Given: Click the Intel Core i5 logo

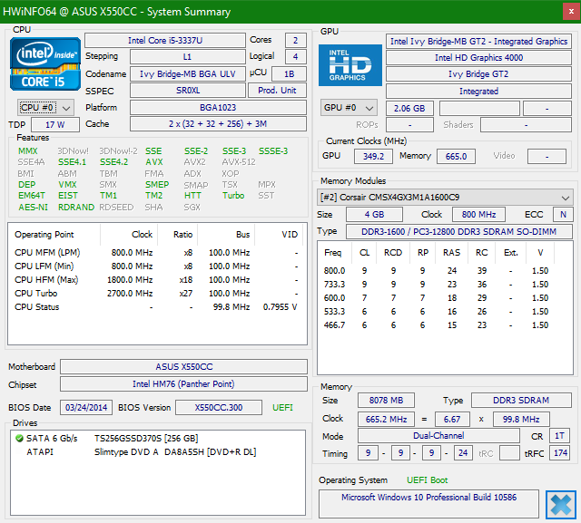Looking at the screenshot, I should (45, 64).
